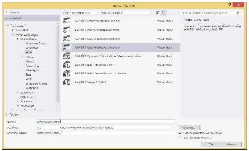Expand the Online section
The image size is (249, 151).
pos(7,115)
